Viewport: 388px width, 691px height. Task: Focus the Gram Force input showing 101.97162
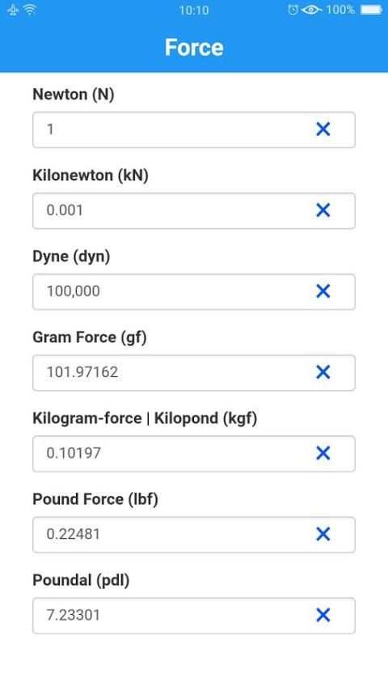194,373
